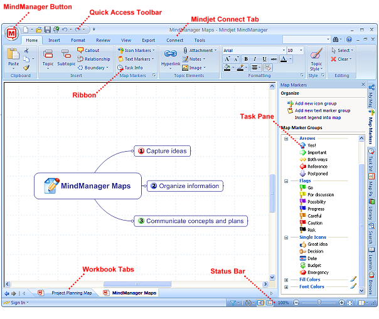Viewport: 379px width, 319px height.
Task: Open the Select button in Editing group
Action: 342,50
